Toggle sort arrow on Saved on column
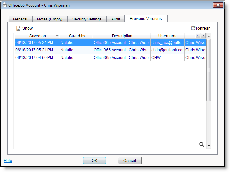 point(57,36)
